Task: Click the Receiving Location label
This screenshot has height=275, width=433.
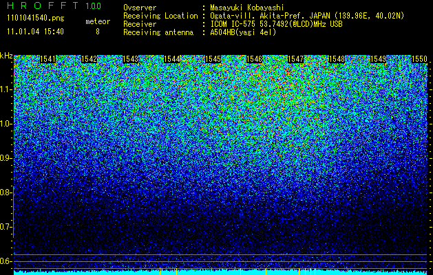Action: pyautogui.click(x=160, y=16)
